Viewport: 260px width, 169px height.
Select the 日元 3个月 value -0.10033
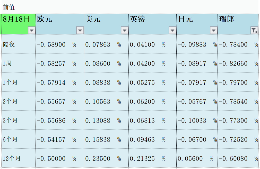pos(192,121)
